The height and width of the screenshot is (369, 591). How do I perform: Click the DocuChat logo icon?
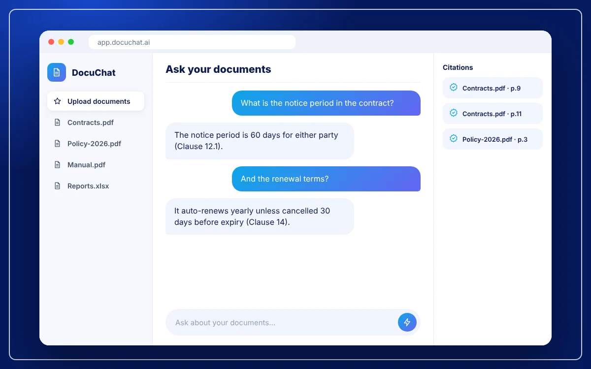click(57, 72)
